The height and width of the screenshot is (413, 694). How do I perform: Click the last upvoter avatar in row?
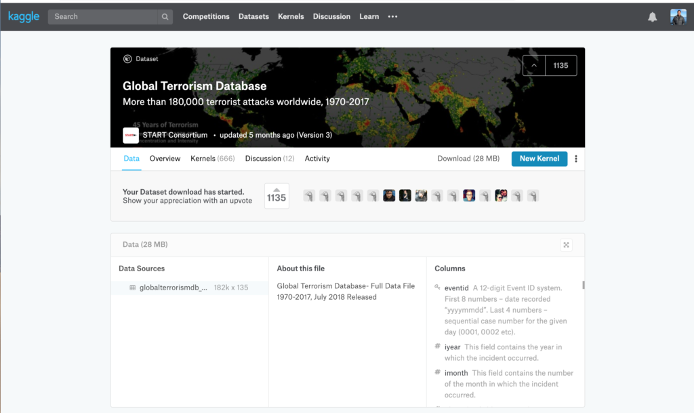click(533, 196)
